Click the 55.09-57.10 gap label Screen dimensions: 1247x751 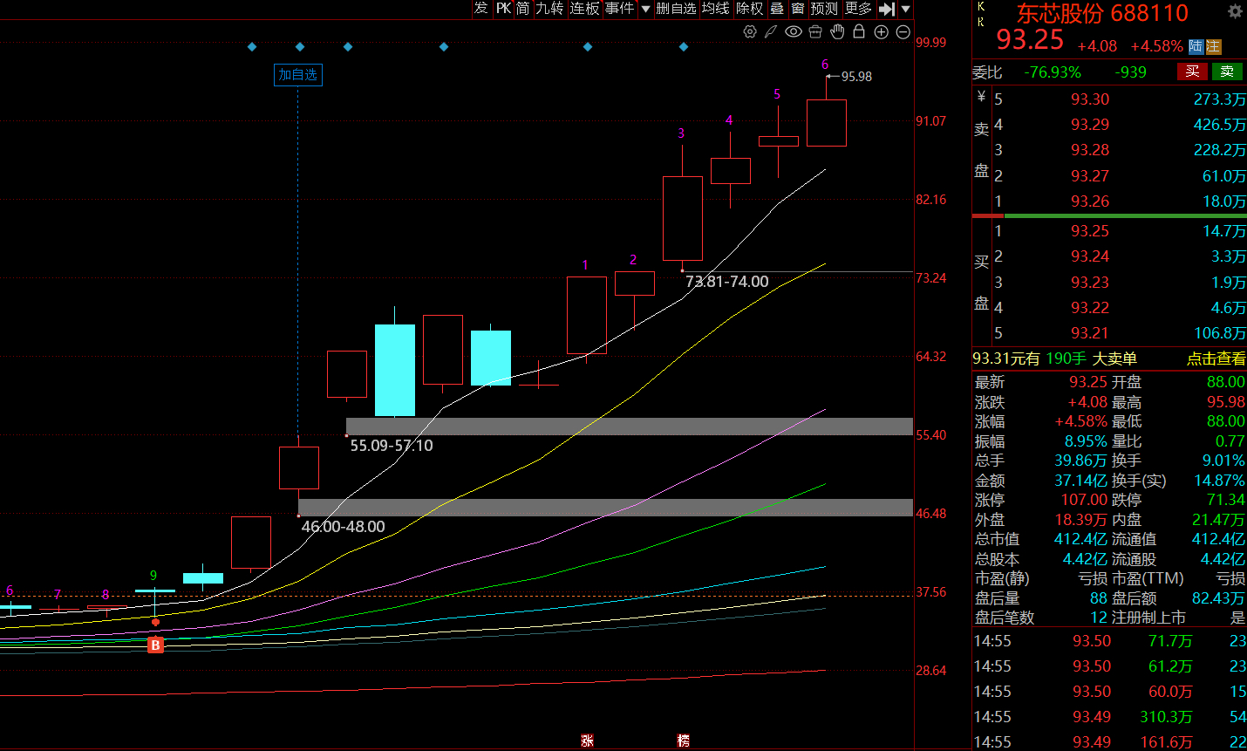(x=392, y=446)
